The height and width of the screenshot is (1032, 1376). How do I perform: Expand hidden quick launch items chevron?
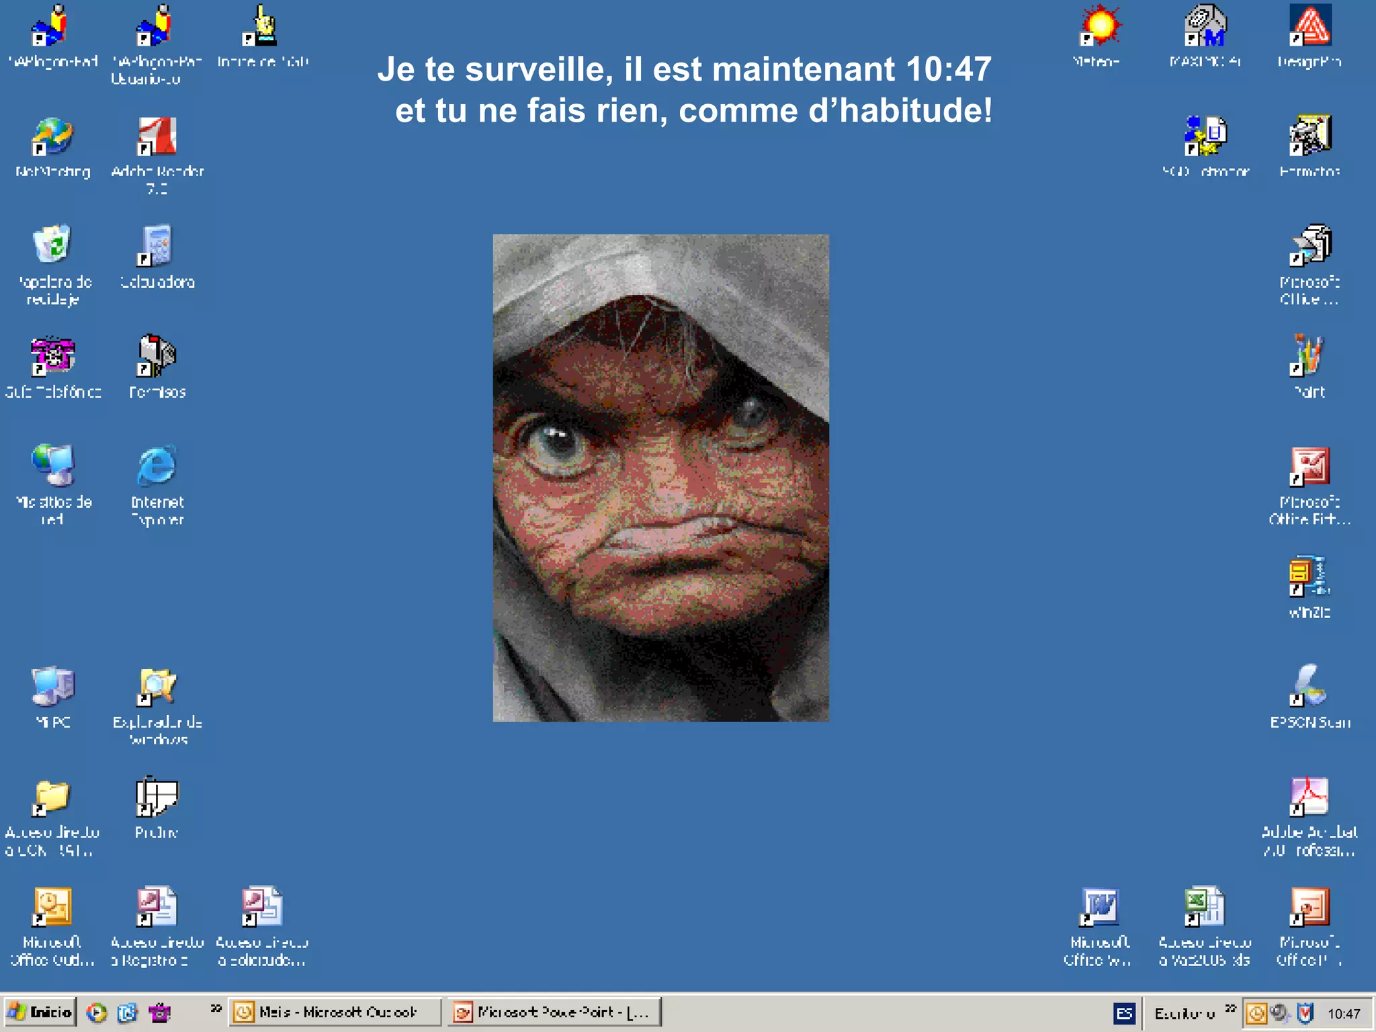coord(216,1008)
